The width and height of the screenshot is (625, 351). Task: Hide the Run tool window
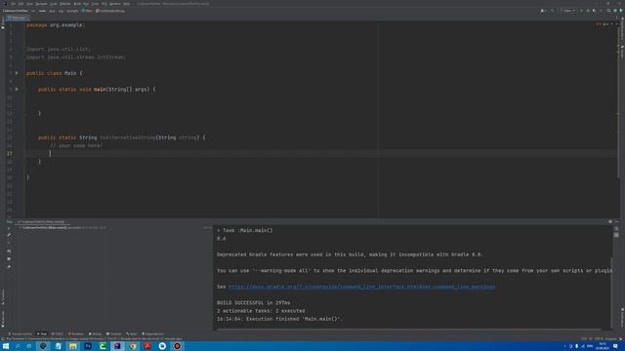[616, 221]
